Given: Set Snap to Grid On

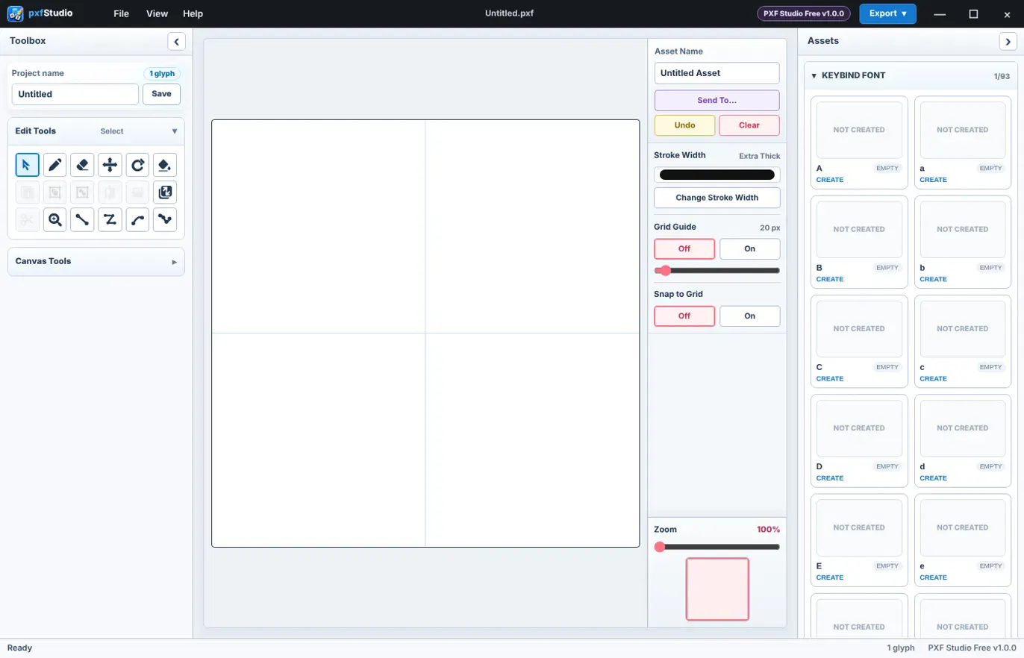Looking at the screenshot, I should click(x=749, y=316).
